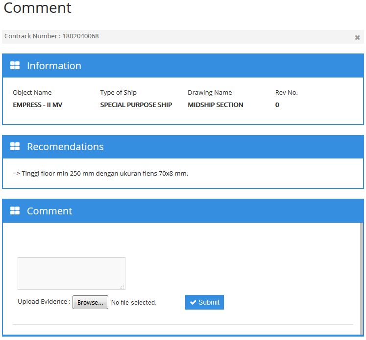Click the checkmark icon on Submit button

pyautogui.click(x=193, y=302)
